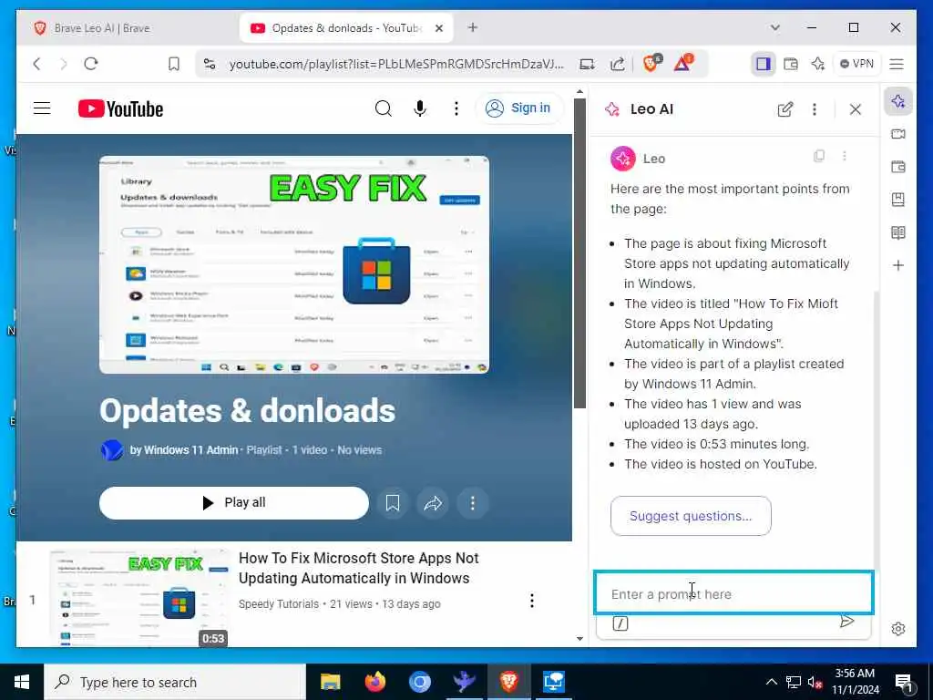This screenshot has height=700, width=933.
Task: Click the YouTube page scrollbar thumb
Action: pyautogui.click(x=579, y=253)
